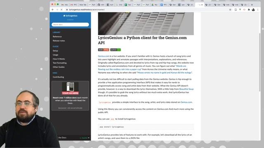Screen dimensions: 264x148
Task: Open the Text Formatting guide link
Action: [59, 63]
